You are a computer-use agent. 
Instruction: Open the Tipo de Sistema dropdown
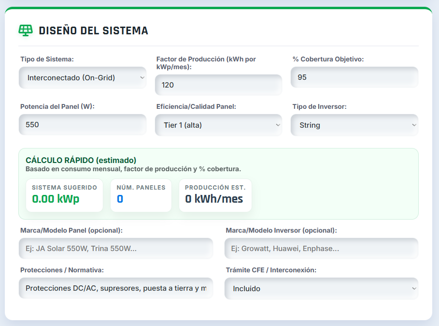[82, 77]
